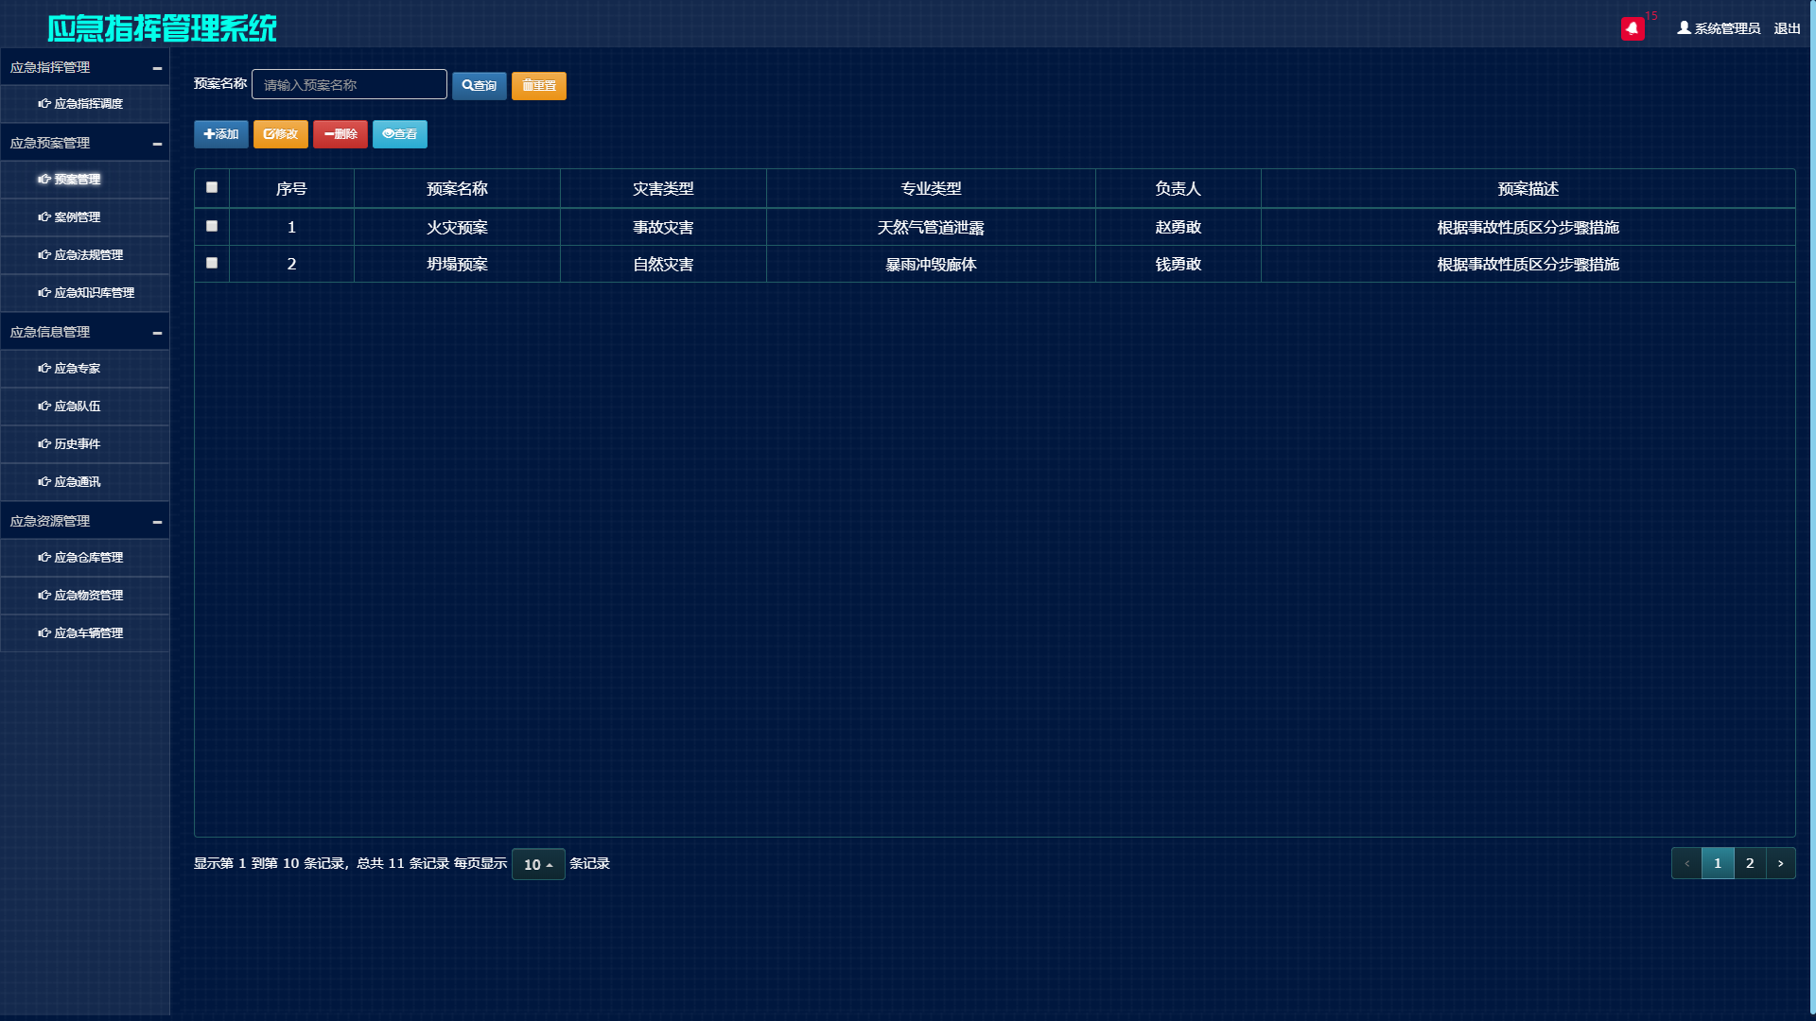Check the box for 坍塌预案 row
Screen dimensions: 1816x1021
pos(212,263)
